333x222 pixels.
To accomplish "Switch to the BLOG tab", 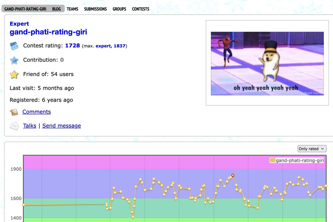I will point(57,9).
